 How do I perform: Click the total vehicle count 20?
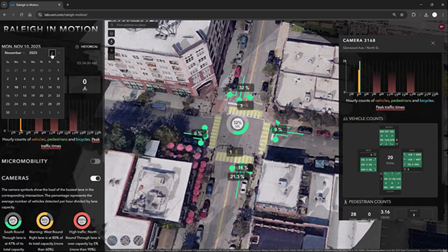click(x=390, y=157)
